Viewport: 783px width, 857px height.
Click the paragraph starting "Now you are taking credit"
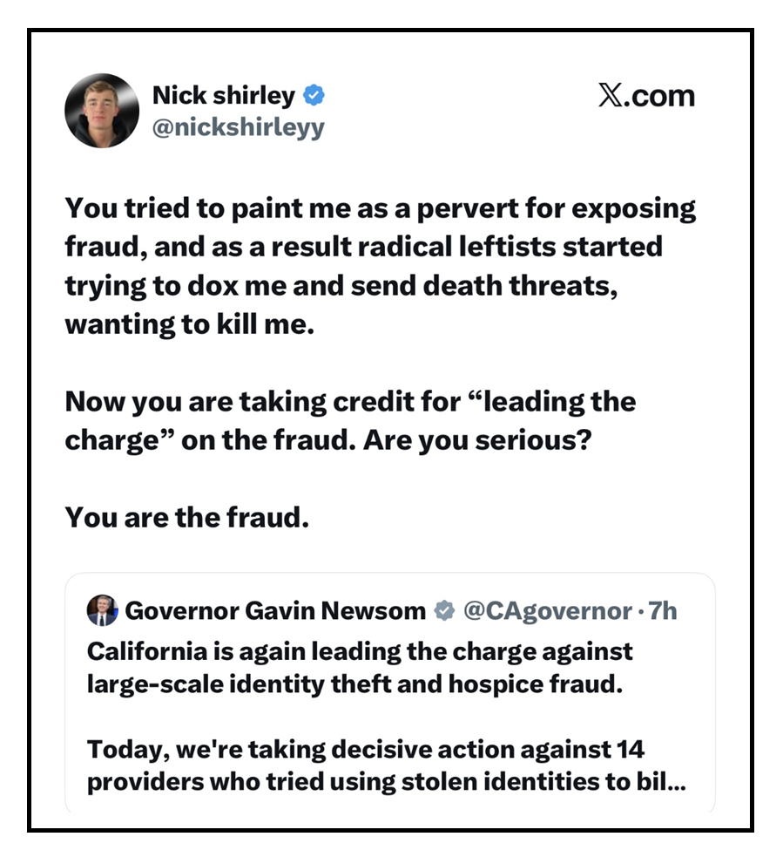pos(350,420)
